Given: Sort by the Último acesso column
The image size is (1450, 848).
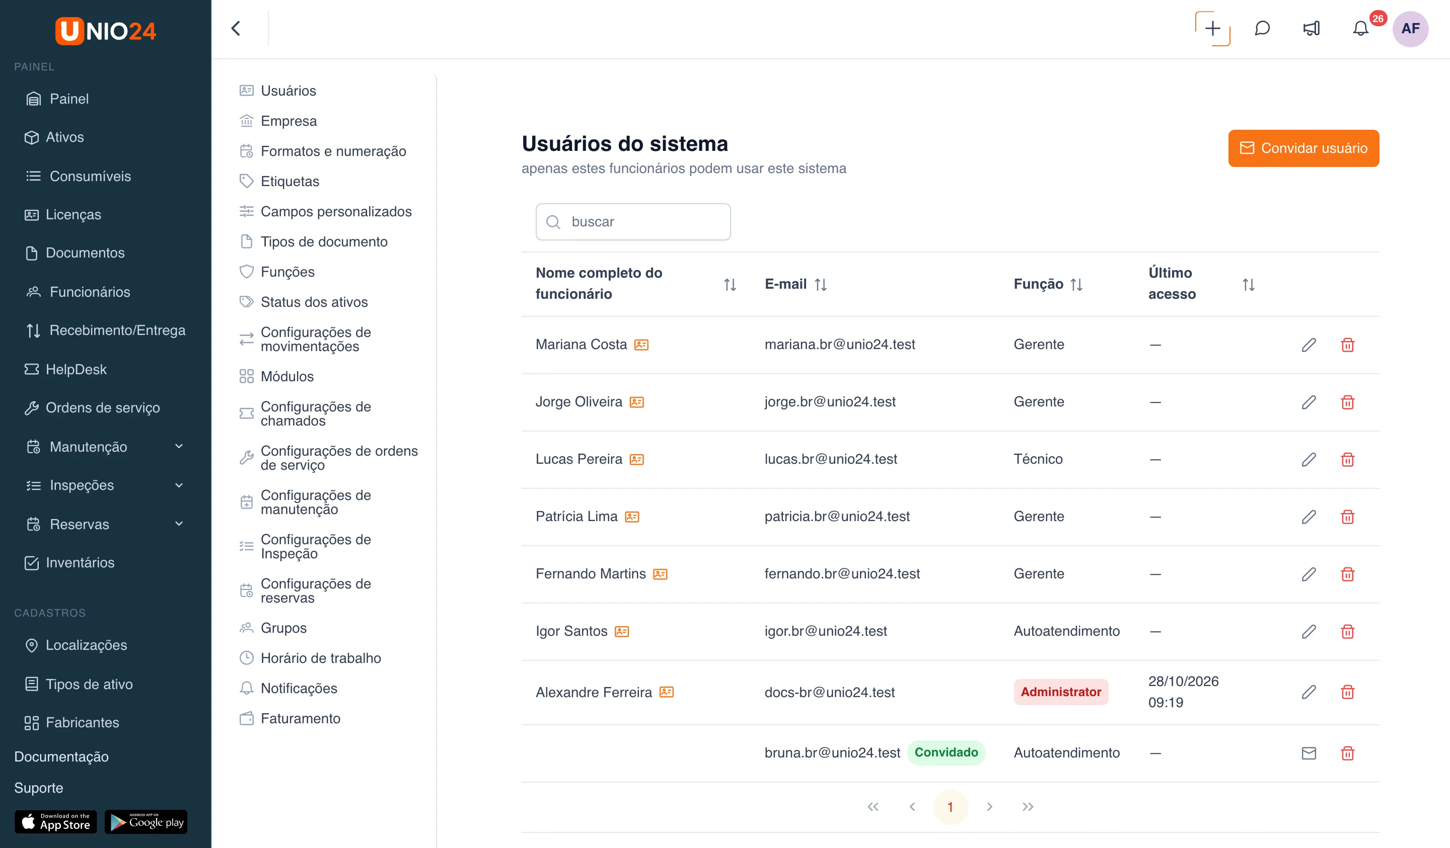Looking at the screenshot, I should [1248, 284].
